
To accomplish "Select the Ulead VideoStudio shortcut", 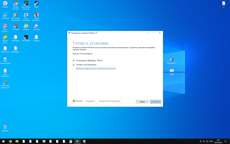I will (37, 17).
